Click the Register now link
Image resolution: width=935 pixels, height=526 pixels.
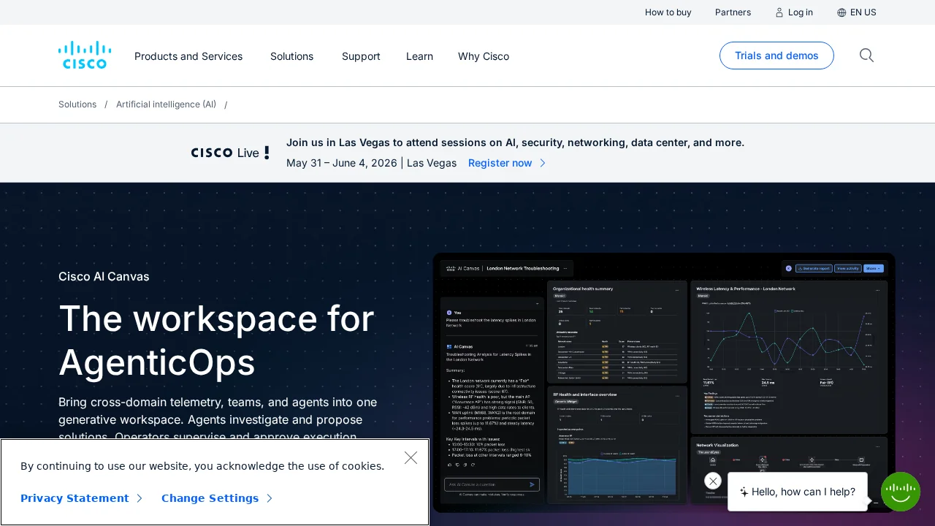(500, 163)
